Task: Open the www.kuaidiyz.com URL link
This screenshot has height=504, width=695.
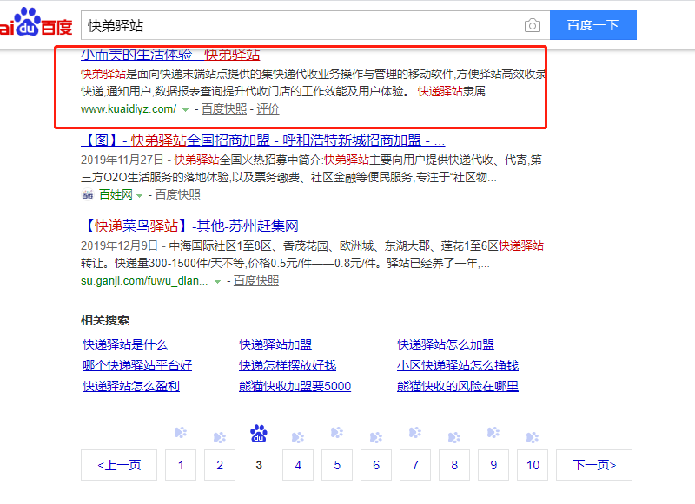Action: point(129,108)
